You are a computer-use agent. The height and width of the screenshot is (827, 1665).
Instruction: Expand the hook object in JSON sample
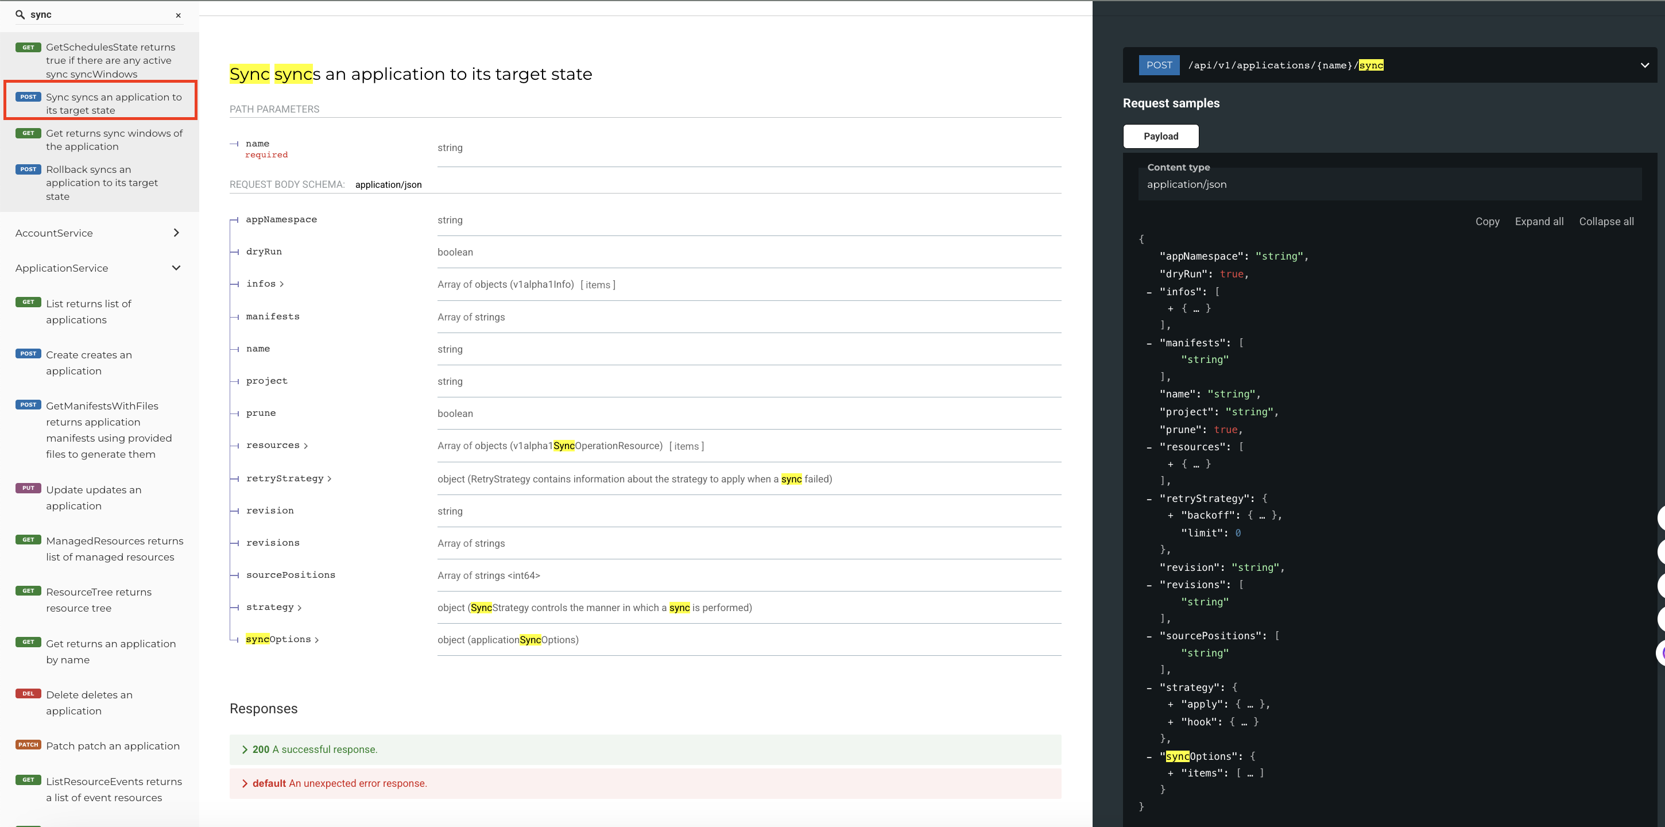(x=1170, y=722)
